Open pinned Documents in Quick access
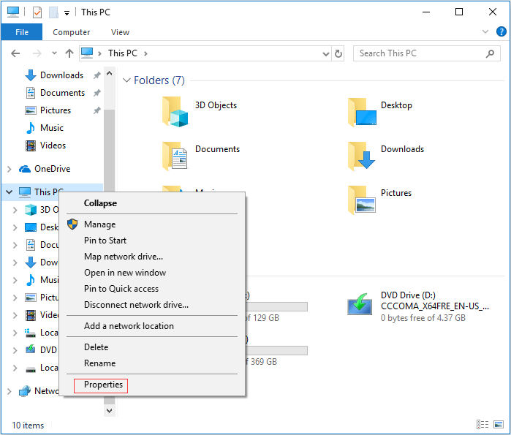Viewport: 511px width, 435px height. point(62,93)
